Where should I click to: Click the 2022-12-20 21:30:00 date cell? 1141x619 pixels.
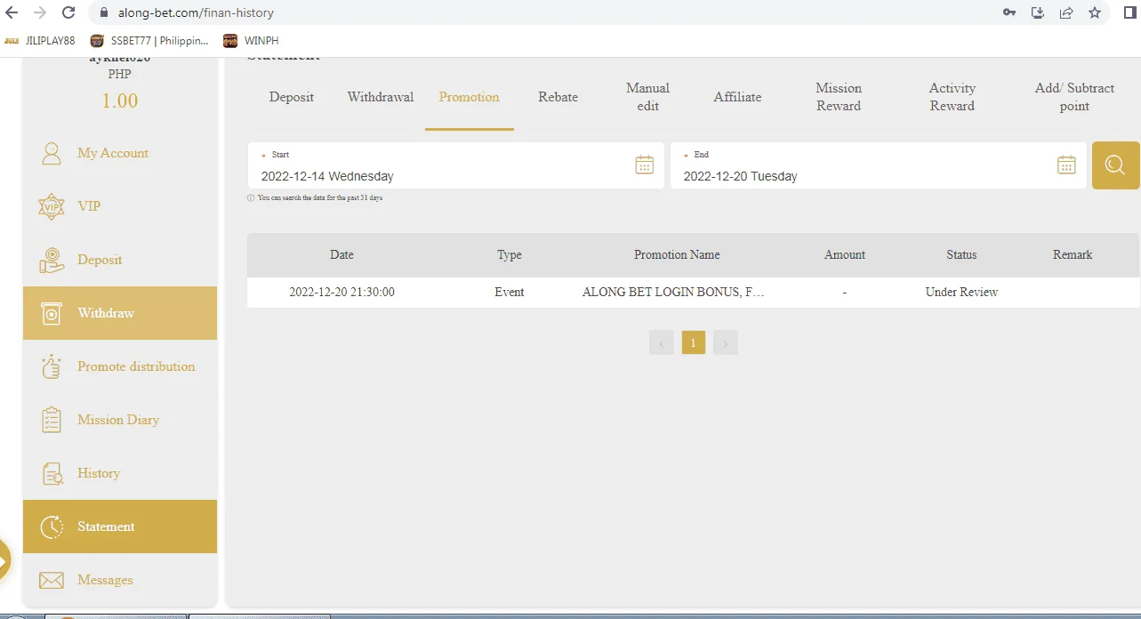pos(341,292)
